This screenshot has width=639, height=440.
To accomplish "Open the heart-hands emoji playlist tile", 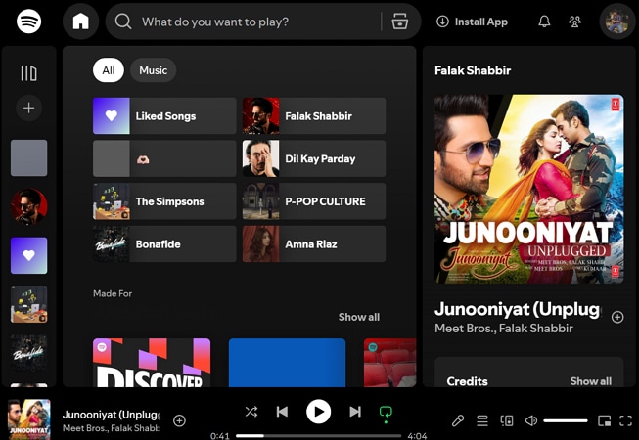I will pos(164,158).
